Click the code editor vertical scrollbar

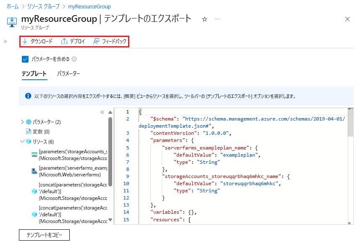click(x=350, y=123)
